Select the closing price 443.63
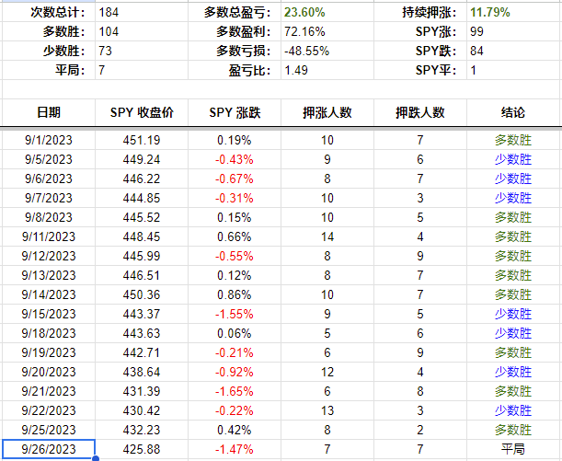 pos(142,334)
